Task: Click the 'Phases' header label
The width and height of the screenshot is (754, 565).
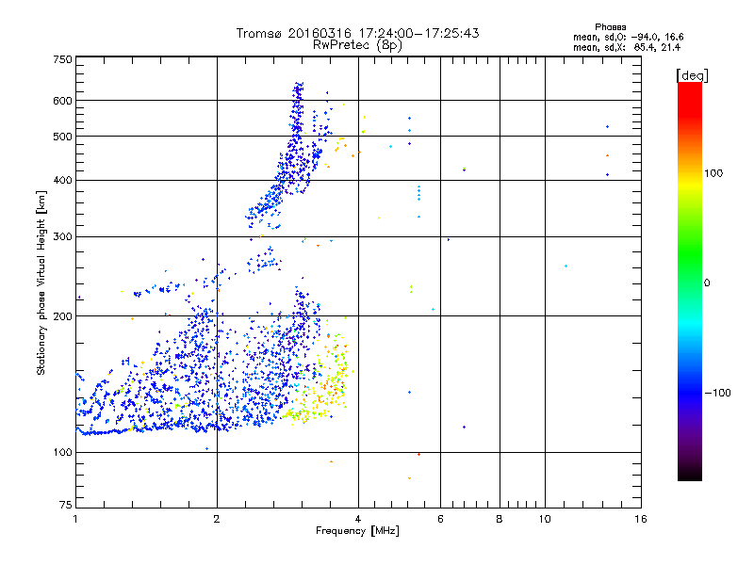Action: [x=610, y=27]
